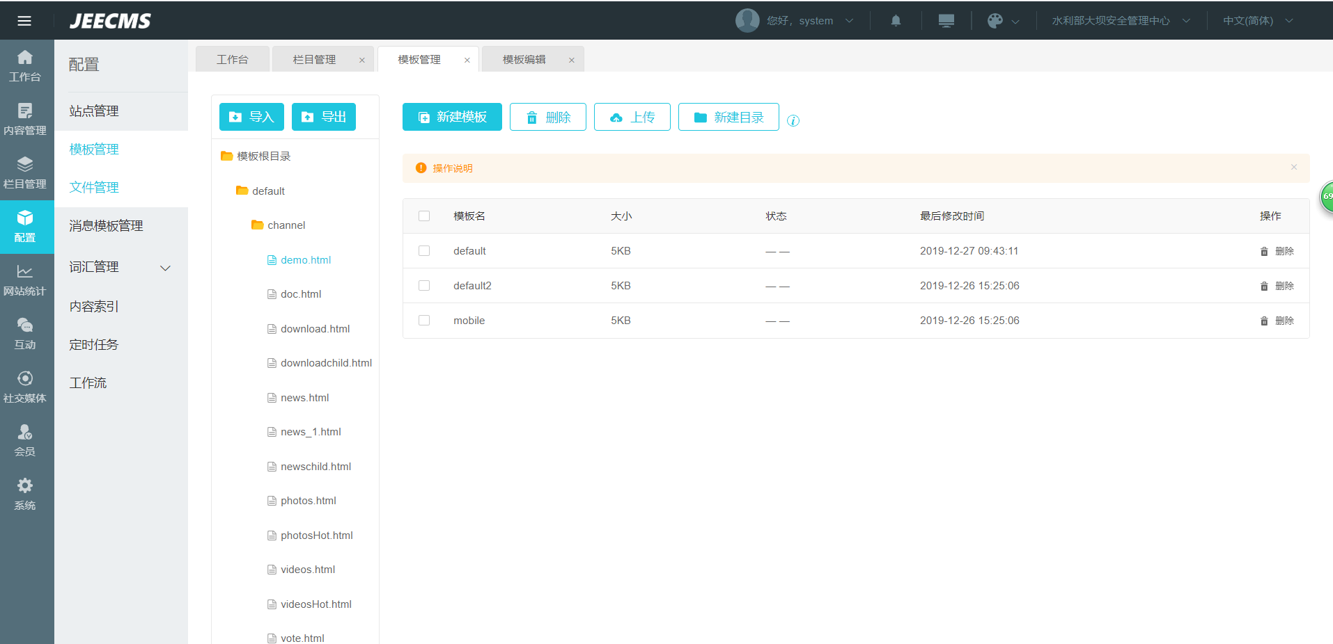The width and height of the screenshot is (1333, 644).
Task: Click the monitor preview icon
Action: 946,21
